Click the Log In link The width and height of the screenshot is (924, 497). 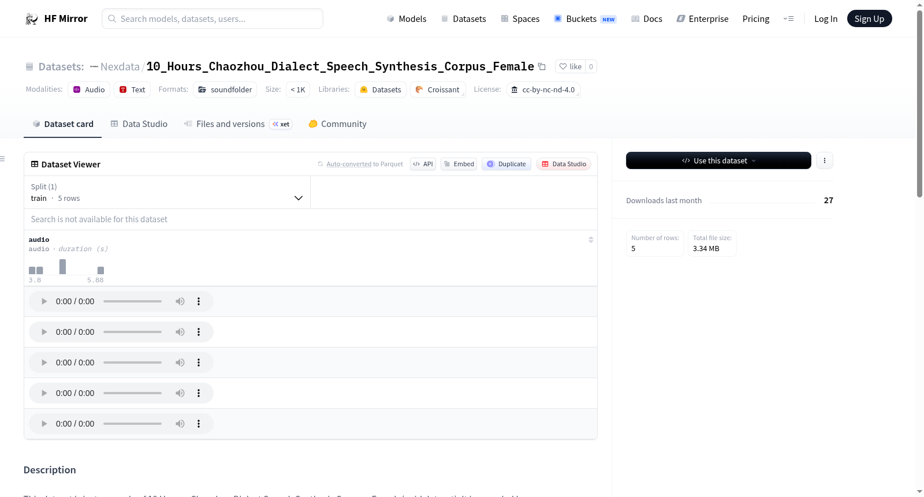[826, 18]
